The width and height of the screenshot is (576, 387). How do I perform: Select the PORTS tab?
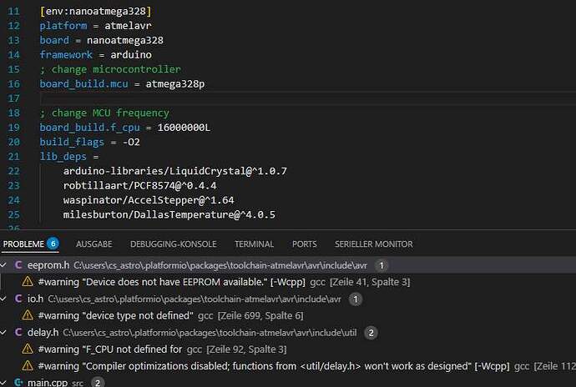(x=304, y=244)
